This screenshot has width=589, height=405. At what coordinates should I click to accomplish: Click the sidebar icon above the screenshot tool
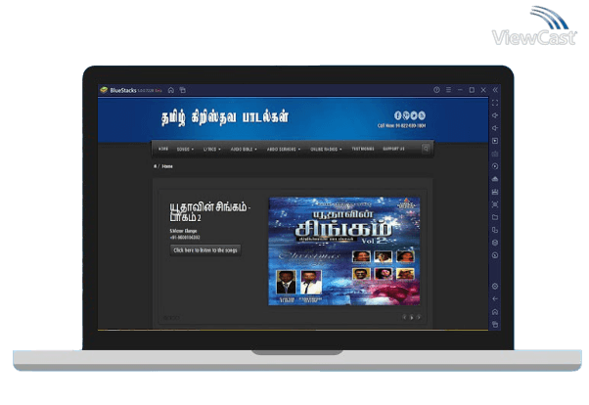[x=495, y=192]
